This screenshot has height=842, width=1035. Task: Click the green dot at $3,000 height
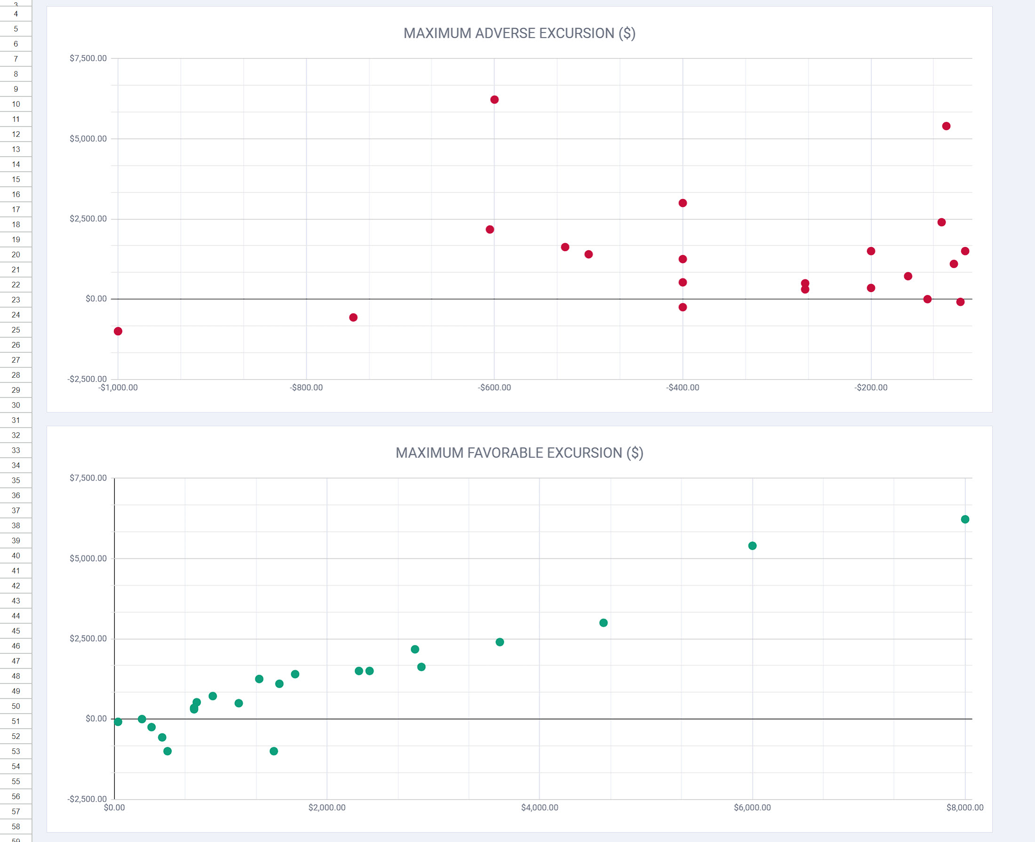pyautogui.click(x=603, y=623)
